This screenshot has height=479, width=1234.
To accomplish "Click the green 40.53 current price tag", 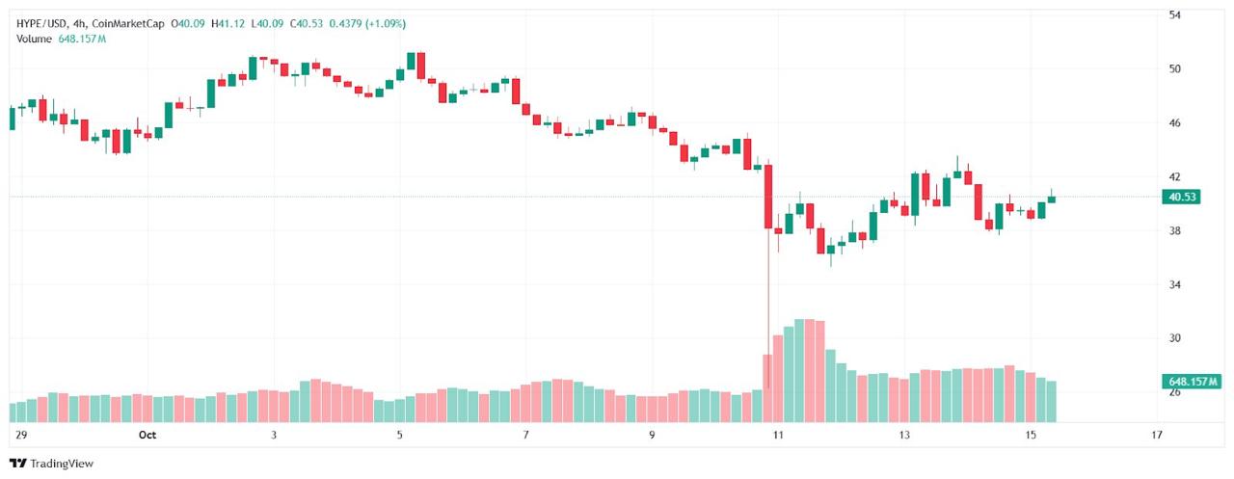I will tap(1182, 197).
